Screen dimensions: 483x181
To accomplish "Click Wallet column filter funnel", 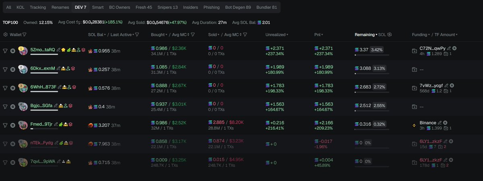I will [x=25, y=35].
